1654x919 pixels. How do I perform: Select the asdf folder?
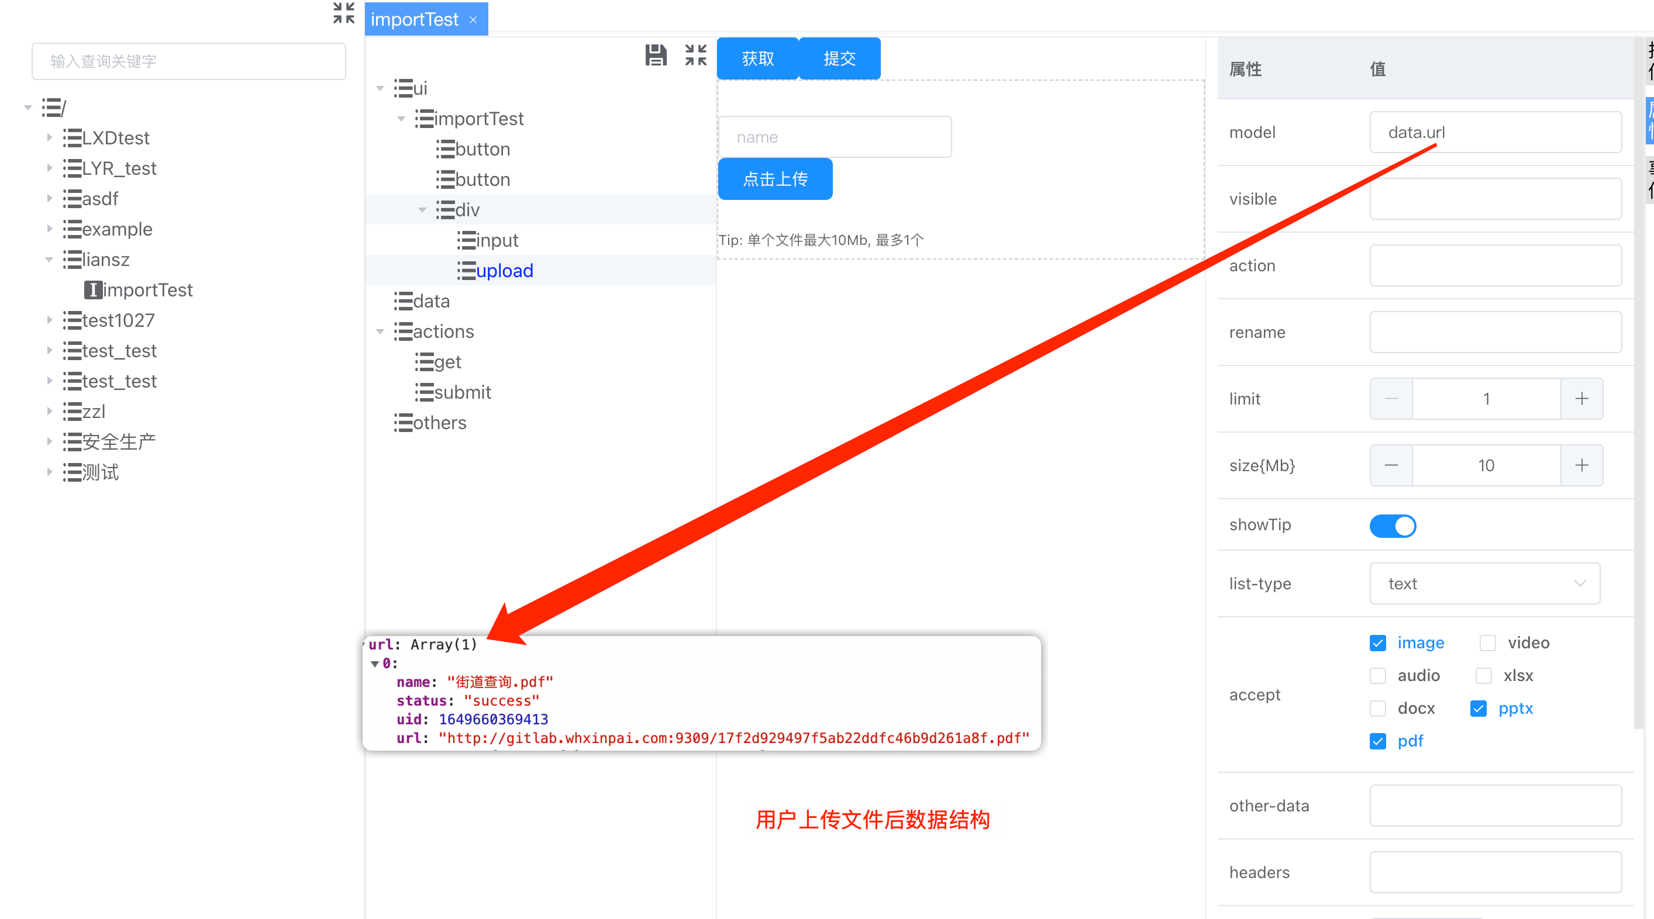pos(100,199)
